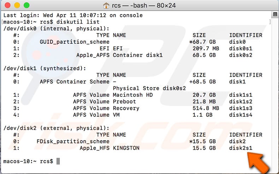Click the '209.7 MB' size value
279x174 pixels.
coord(206,48)
